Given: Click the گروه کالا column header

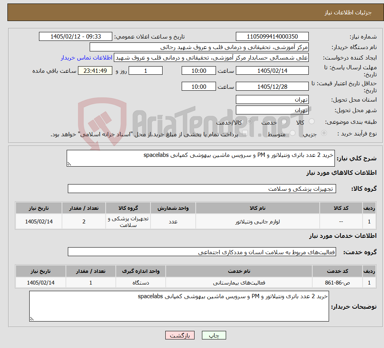Looking at the screenshot, I should (128, 208).
